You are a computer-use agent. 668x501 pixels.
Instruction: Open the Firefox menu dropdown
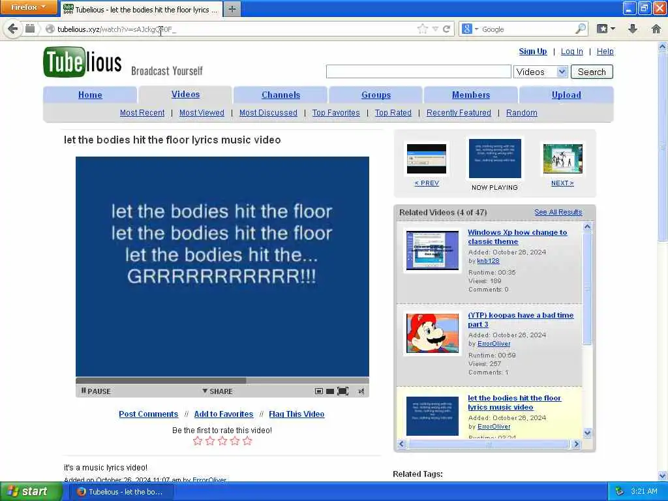29,7
